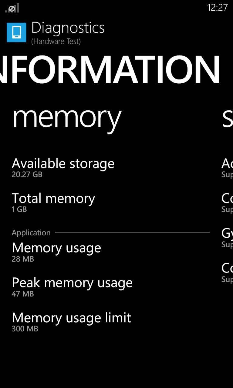The width and height of the screenshot is (233, 388).
Task: Select the Diagnostics app title
Action: (x=68, y=28)
